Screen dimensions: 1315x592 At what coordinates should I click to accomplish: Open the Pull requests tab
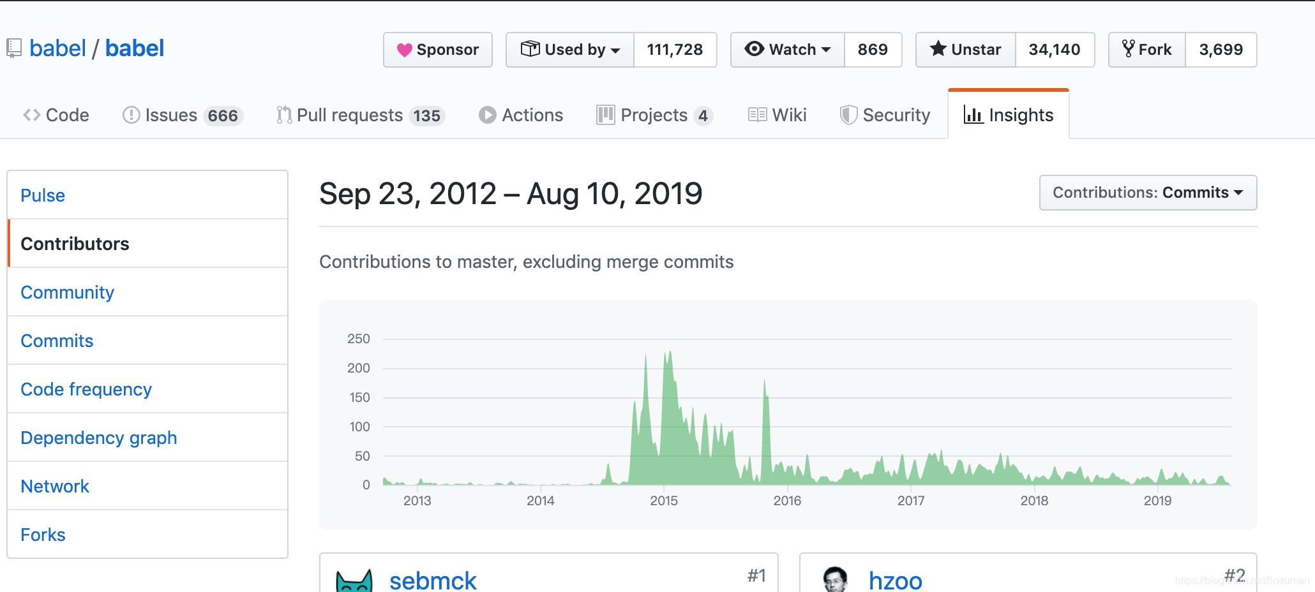tap(361, 115)
